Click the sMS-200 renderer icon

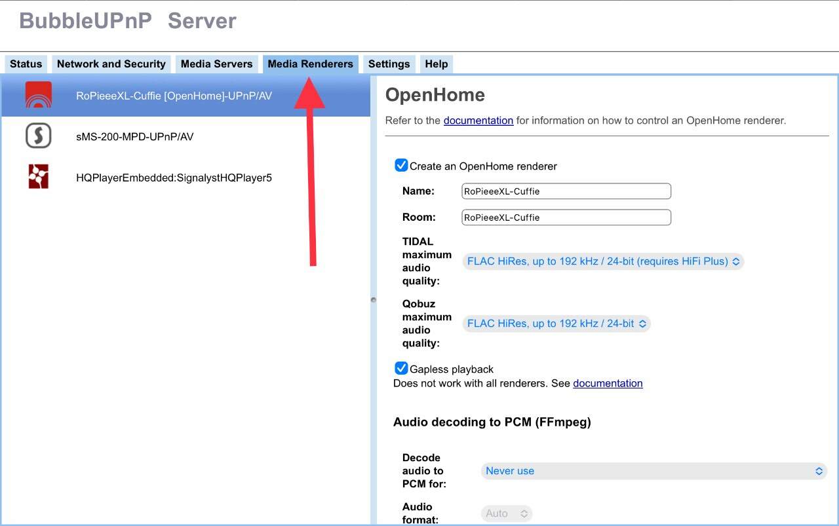point(38,136)
